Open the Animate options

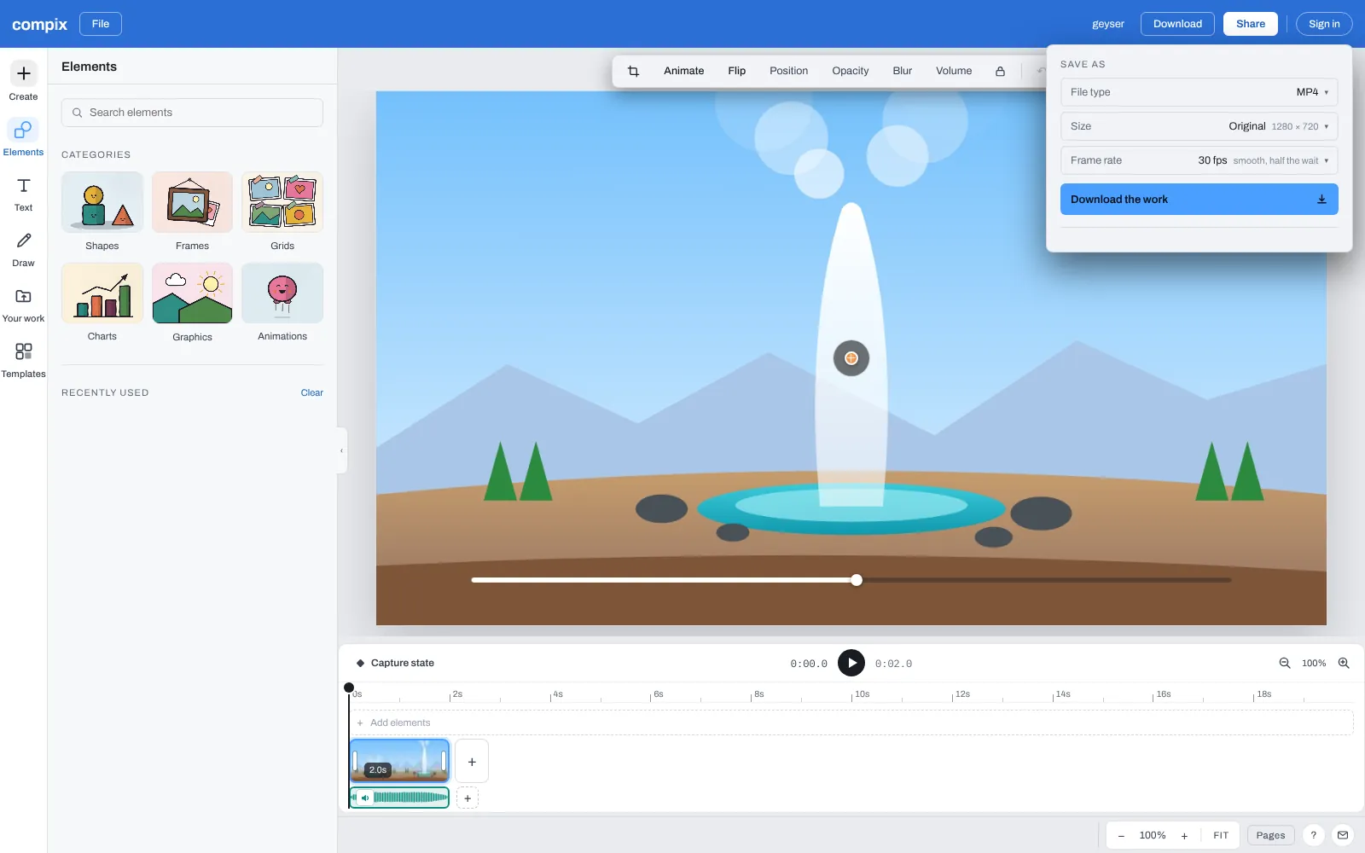pos(684,71)
